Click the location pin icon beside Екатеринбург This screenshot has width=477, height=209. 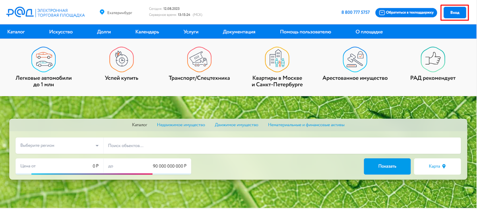[103, 13]
